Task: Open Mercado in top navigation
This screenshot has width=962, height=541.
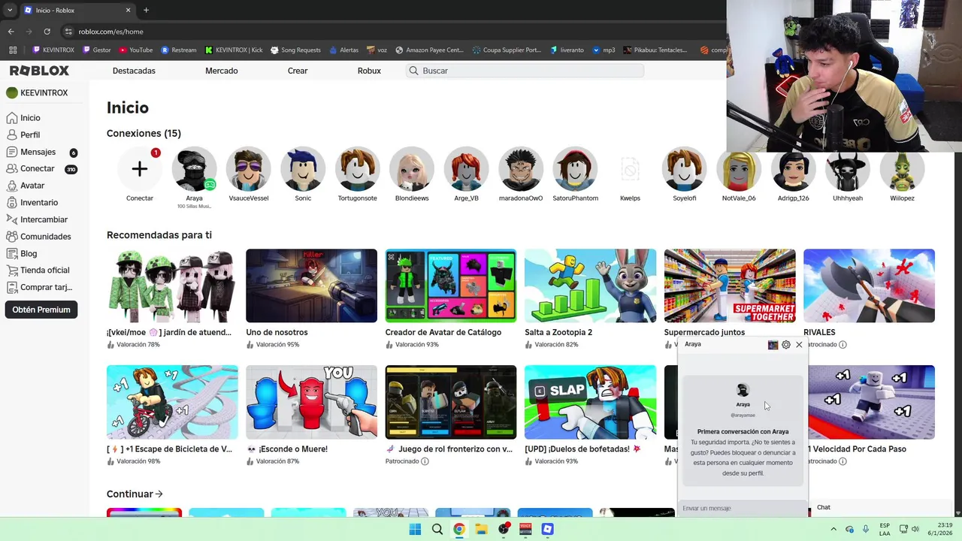Action: pyautogui.click(x=222, y=71)
